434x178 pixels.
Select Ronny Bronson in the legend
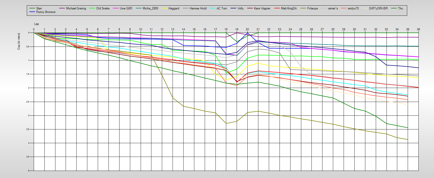[46, 12]
